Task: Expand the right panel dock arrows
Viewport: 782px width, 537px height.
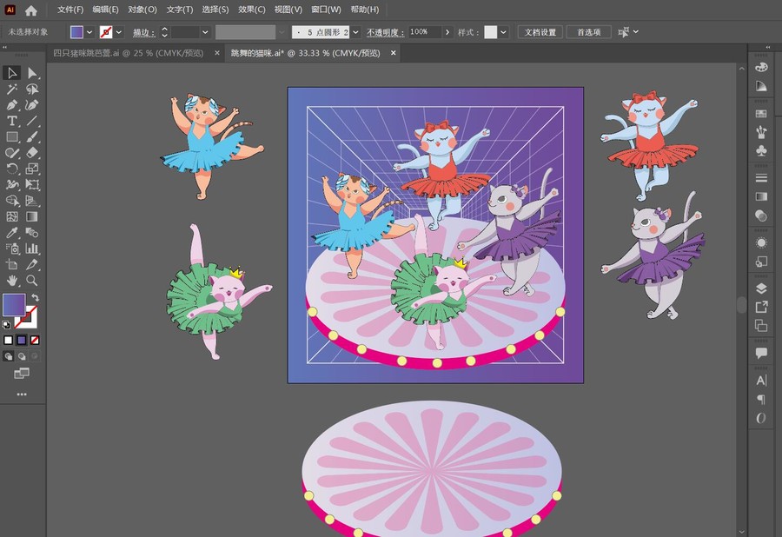Action: point(767,48)
